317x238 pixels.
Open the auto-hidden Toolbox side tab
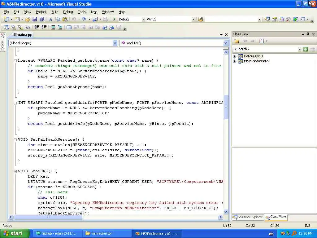(x=2, y=42)
